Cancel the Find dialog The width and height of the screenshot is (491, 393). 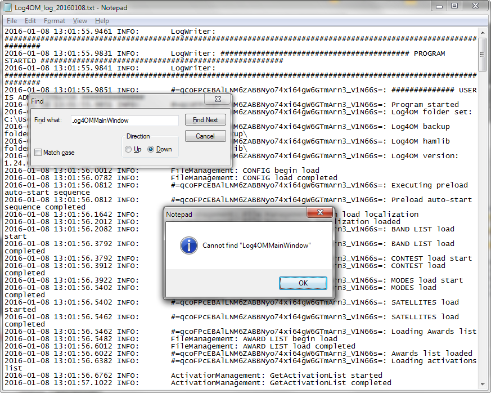point(205,136)
